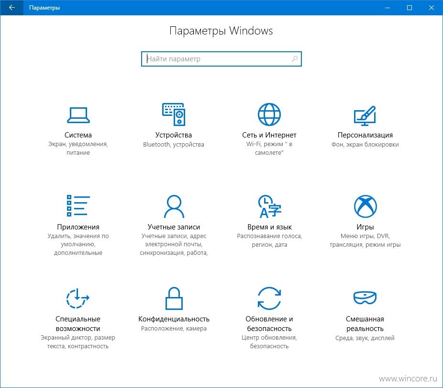Click the search magnifier icon
The width and height of the screenshot is (443, 388).
coord(294,59)
